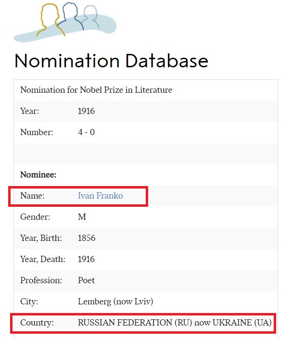This screenshot has height=339, width=292.
Task: Click the Lemberg (now Lviv) city text
Action: tap(115, 301)
